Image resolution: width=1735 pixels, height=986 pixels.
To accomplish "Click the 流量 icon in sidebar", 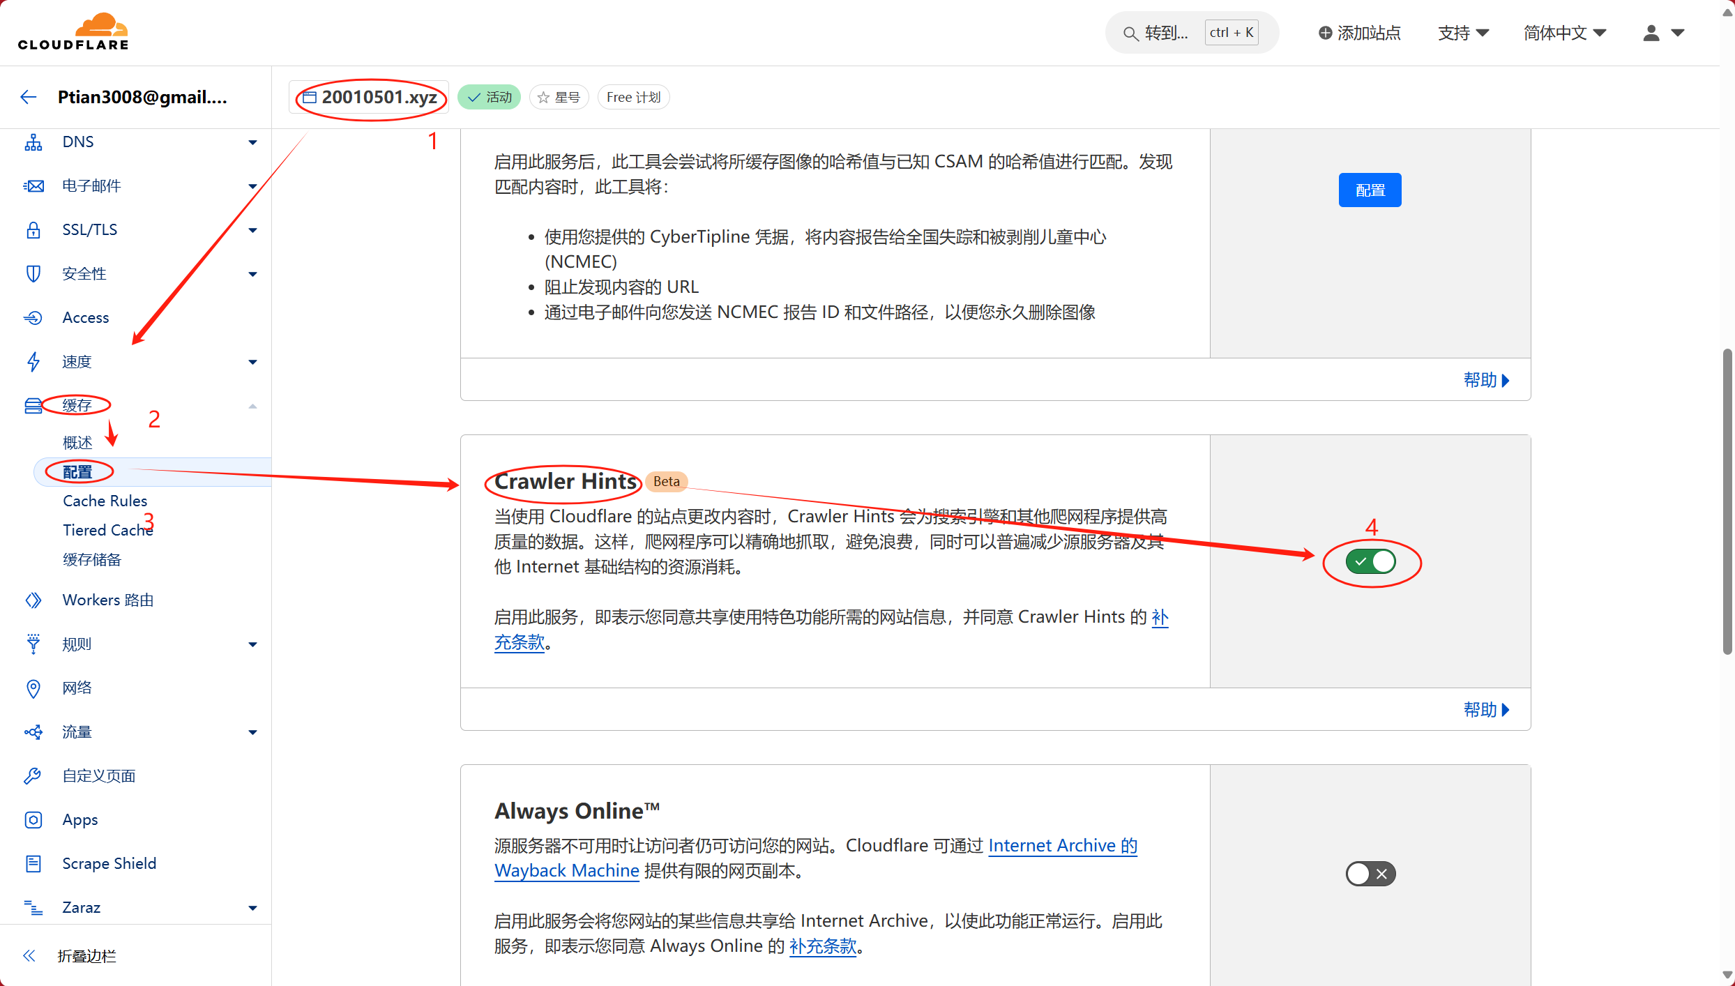I will (32, 732).
